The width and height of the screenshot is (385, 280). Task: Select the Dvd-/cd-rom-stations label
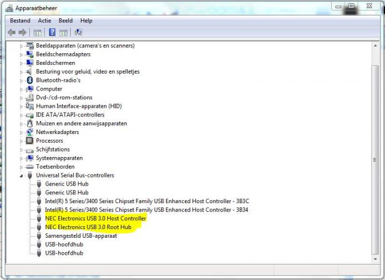[64, 97]
